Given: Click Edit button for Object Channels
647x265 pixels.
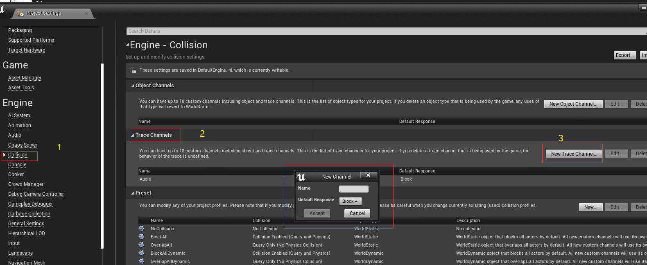Looking at the screenshot, I should 616,104.
